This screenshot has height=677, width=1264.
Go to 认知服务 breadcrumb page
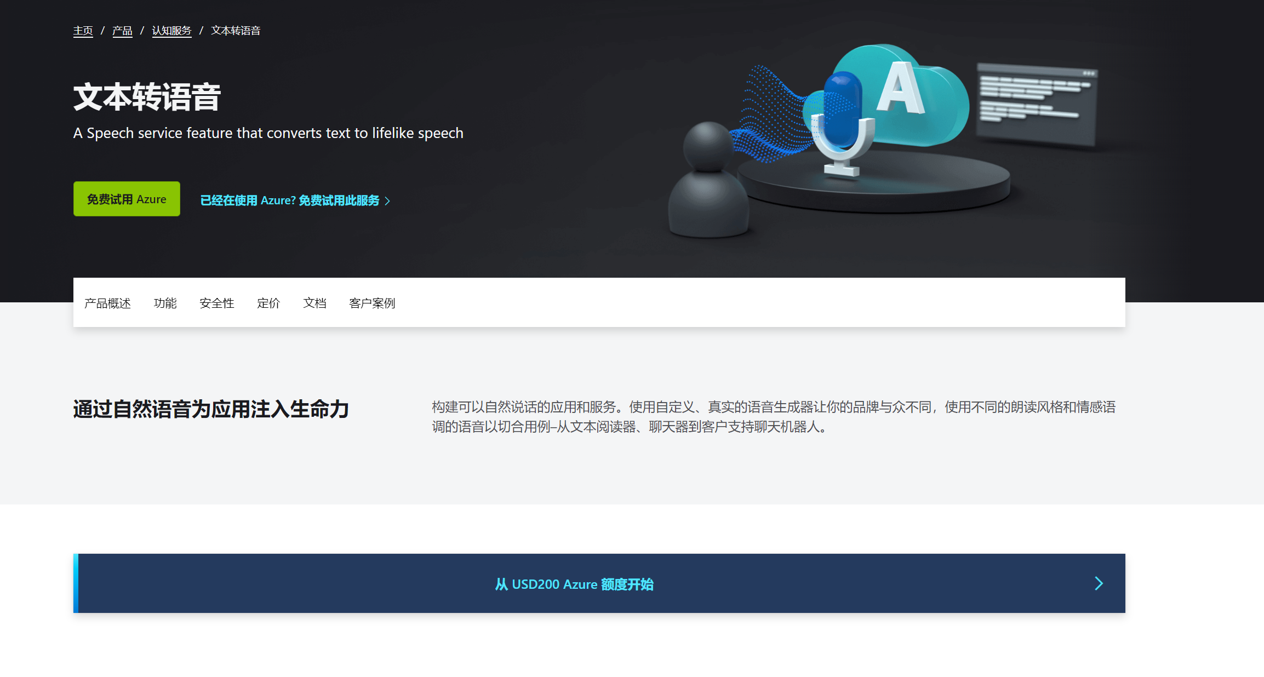(171, 31)
